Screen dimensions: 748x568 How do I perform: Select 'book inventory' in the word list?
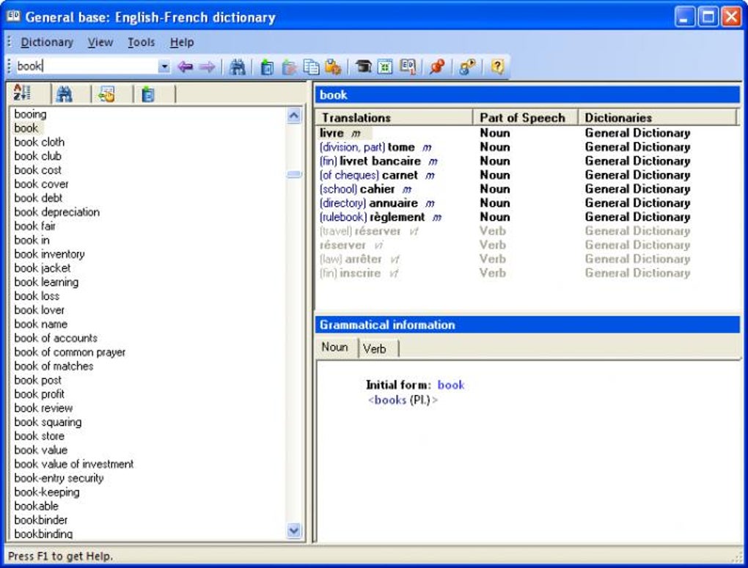[50, 254]
